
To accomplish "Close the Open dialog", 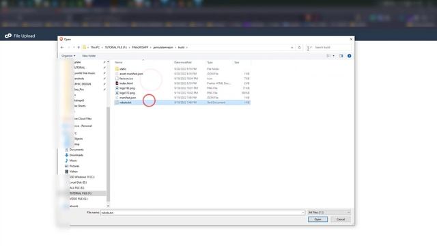I will tap(351, 40).
